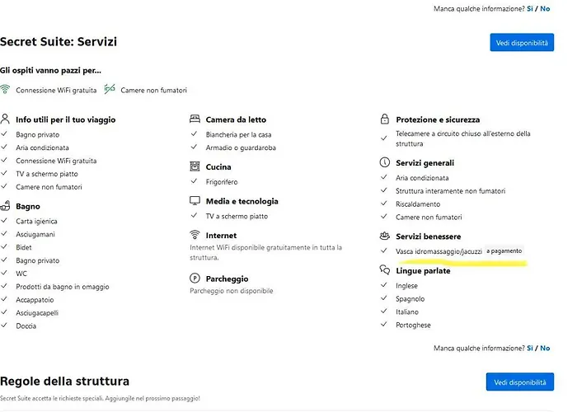Click the person icon for Info utili
The height and width of the screenshot is (412, 577).
coord(6,119)
